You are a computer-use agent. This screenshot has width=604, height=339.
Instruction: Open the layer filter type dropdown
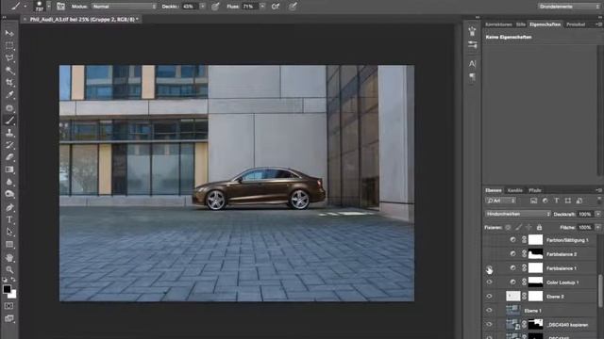point(500,201)
